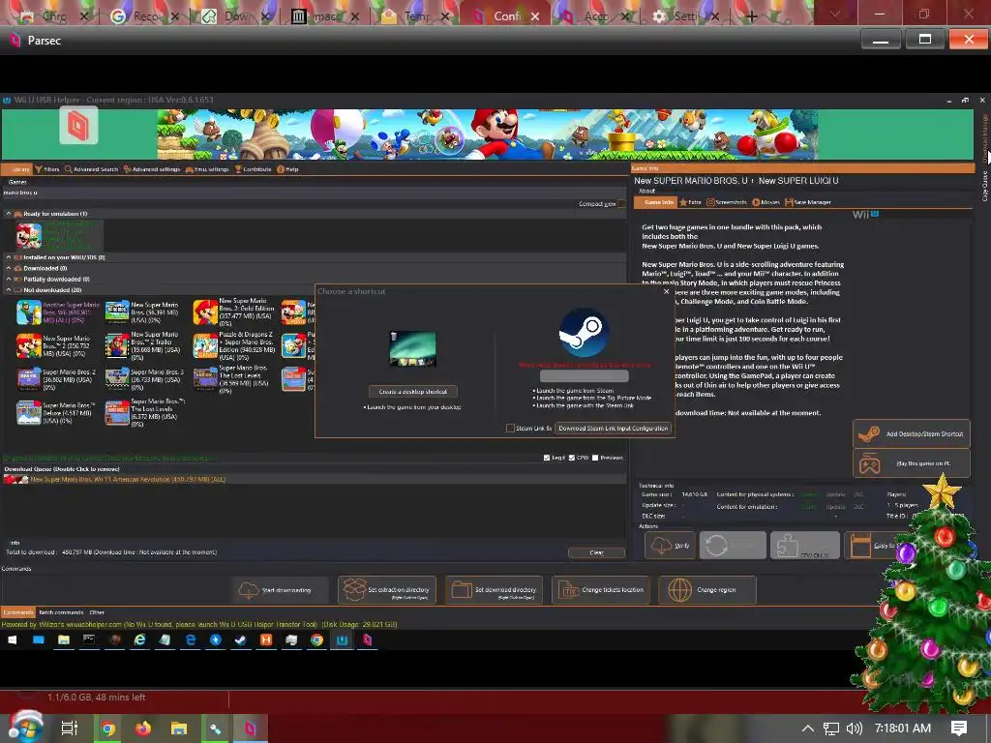
Task: Click Create a desktop shortcut button
Action: [412, 392]
